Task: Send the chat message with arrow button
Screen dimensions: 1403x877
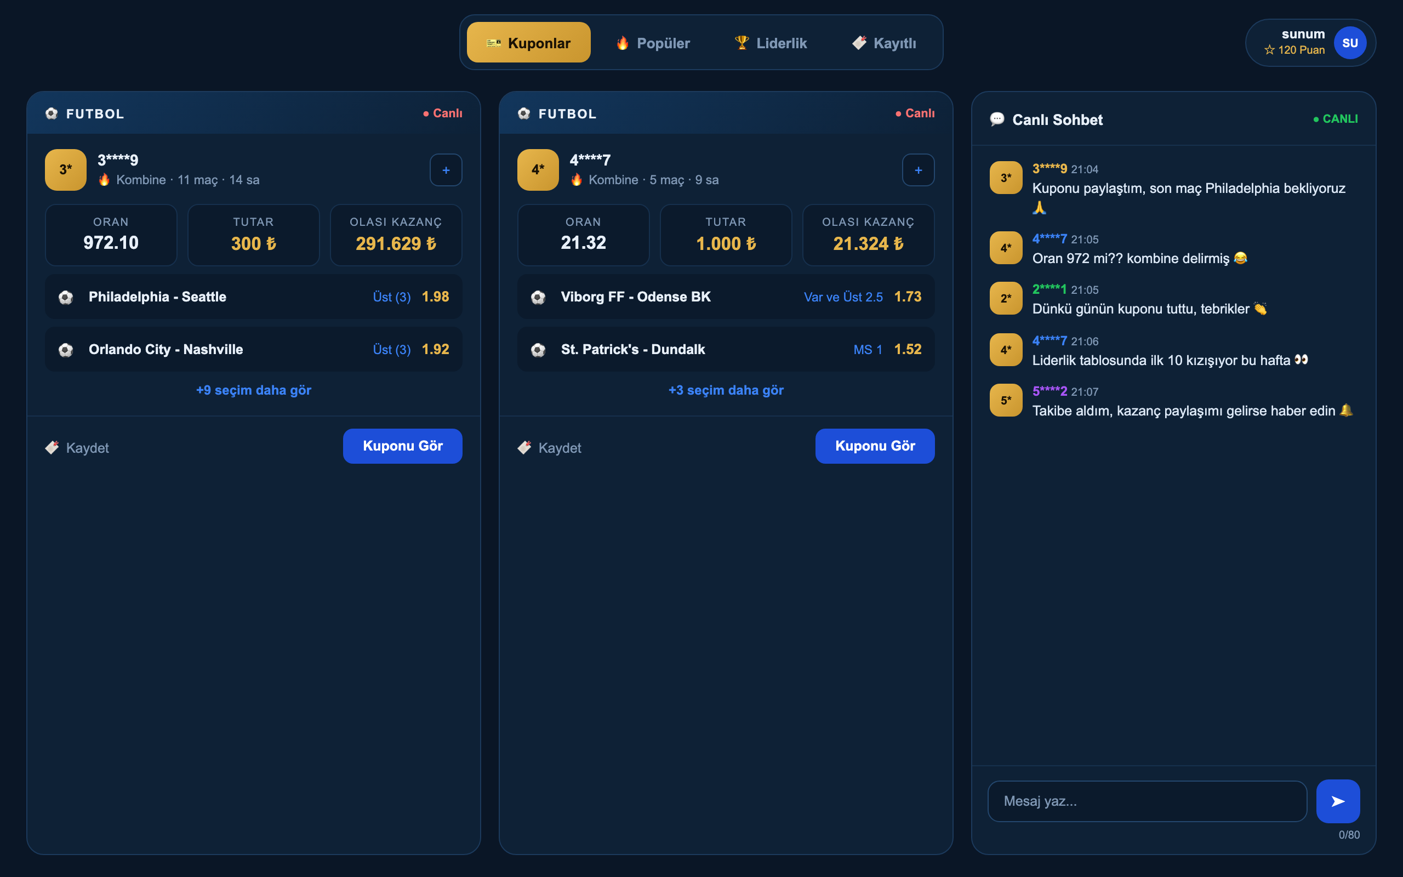Action: coord(1338,801)
